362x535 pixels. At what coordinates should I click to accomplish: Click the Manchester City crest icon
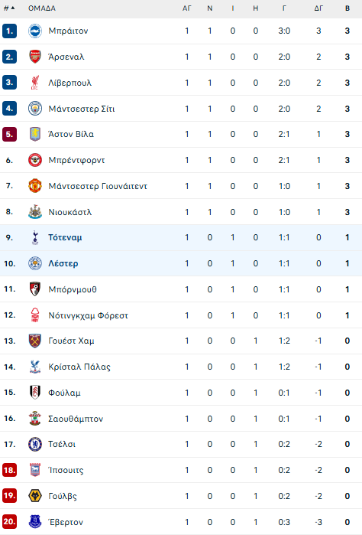click(x=34, y=109)
